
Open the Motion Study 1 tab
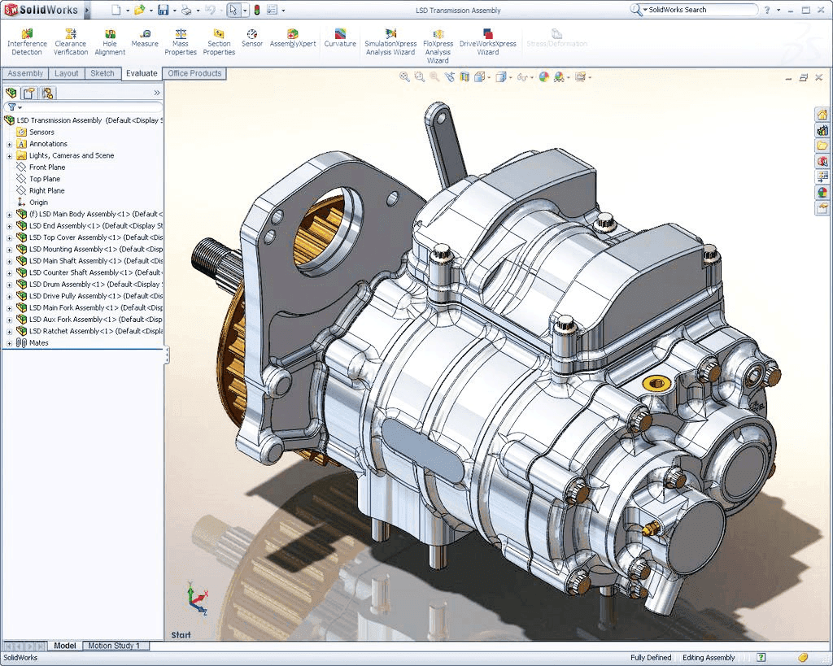click(114, 646)
